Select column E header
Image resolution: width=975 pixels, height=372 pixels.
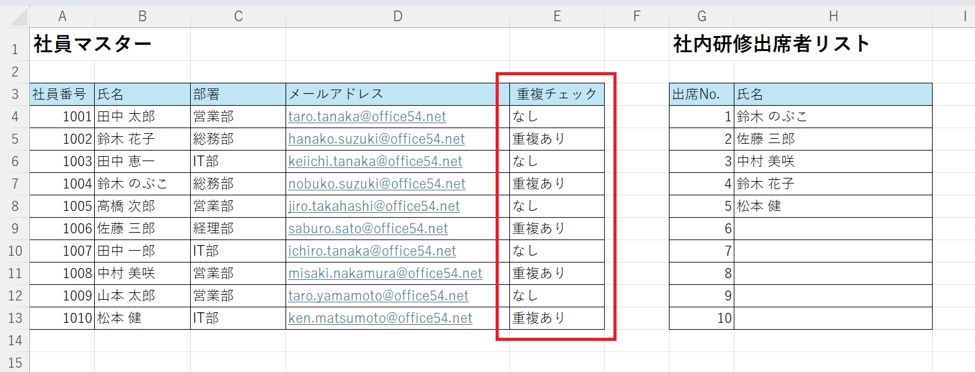click(557, 17)
